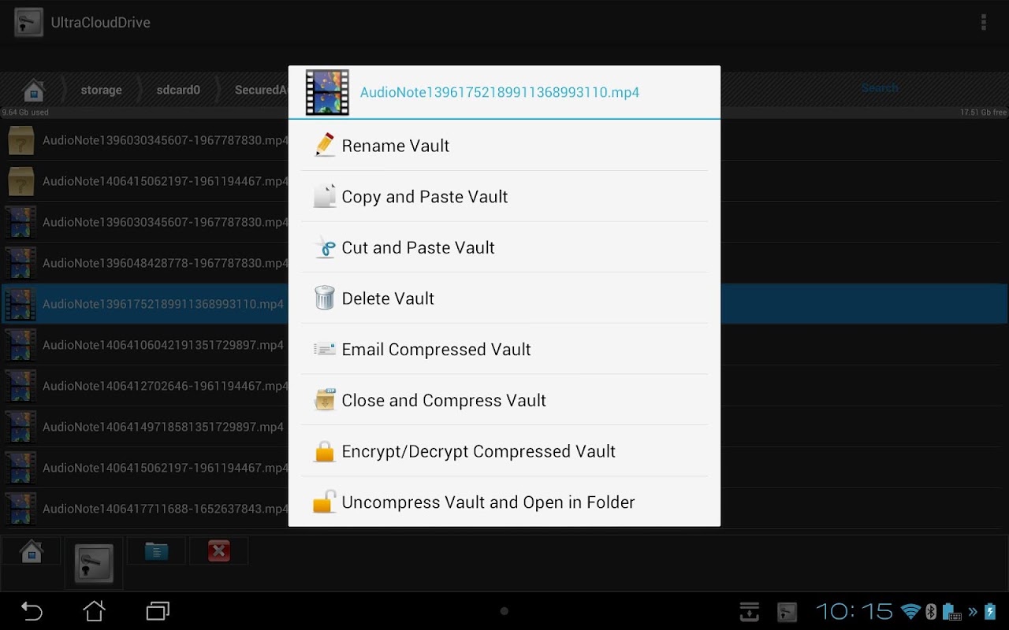The image size is (1009, 630).
Task: Tap the 10:15 system clock
Action: pos(854,611)
